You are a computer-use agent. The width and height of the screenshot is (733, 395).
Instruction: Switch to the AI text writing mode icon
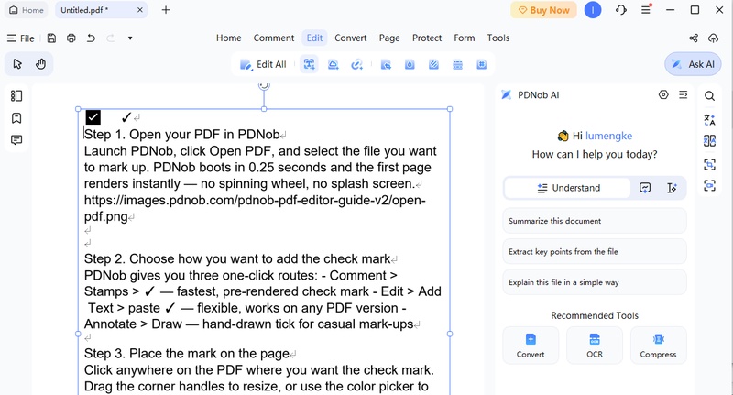click(672, 188)
